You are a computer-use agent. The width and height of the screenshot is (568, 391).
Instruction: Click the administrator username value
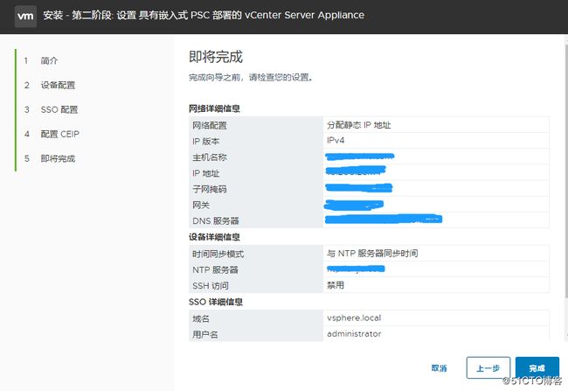pyautogui.click(x=354, y=333)
